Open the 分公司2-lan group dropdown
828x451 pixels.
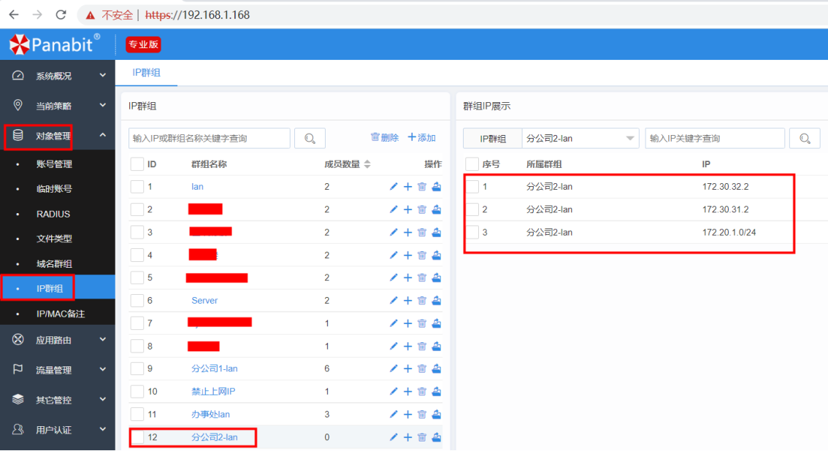580,138
